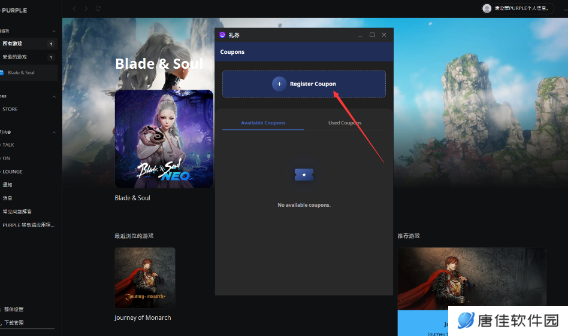Click the 所有游戏 count badge
Screen dimensions: 568x336
(51, 44)
